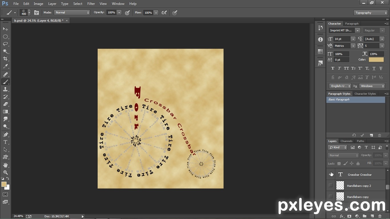The width and height of the screenshot is (390, 219).
Task: Click the Layers panel scrollbar thumb
Action: coord(387,187)
